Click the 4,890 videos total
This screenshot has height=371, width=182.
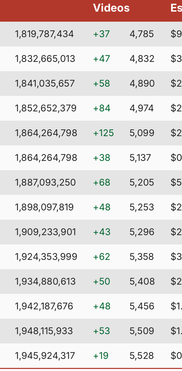click(x=142, y=84)
